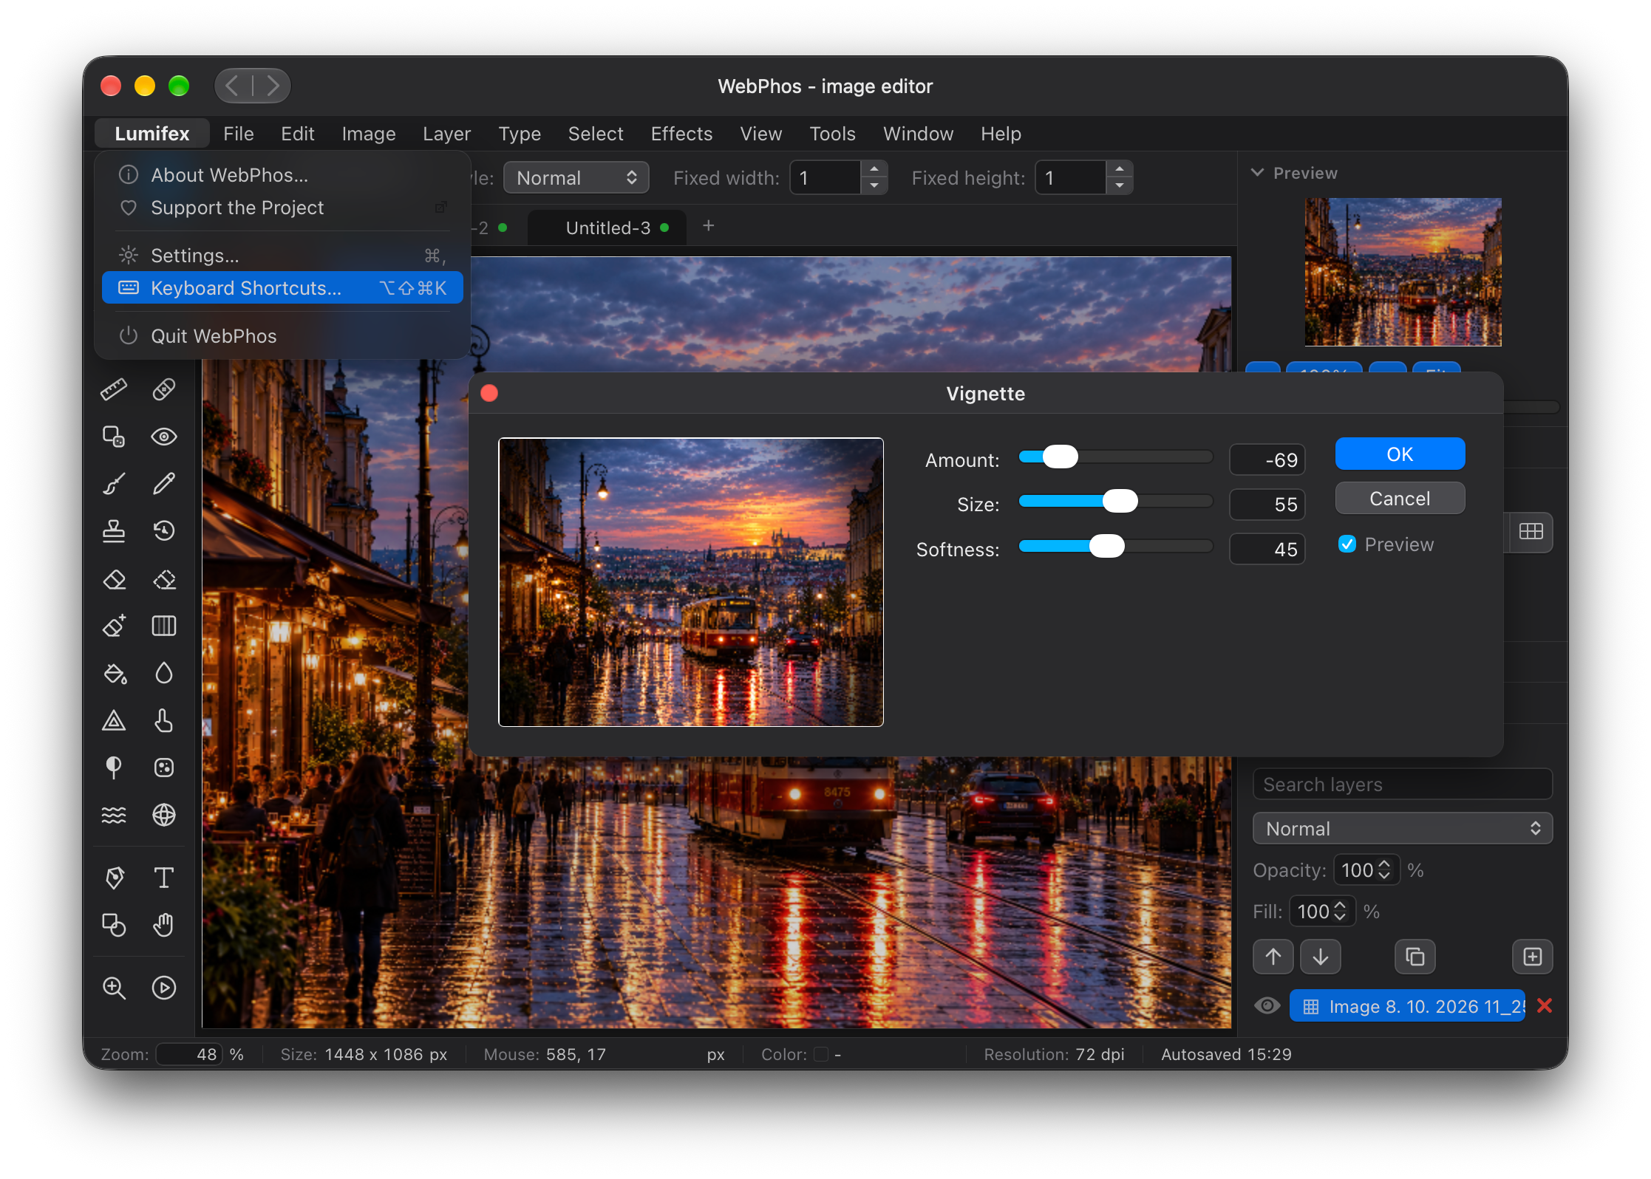This screenshot has width=1651, height=1179.
Task: Decrease Fixed height stepper value
Action: pyautogui.click(x=1119, y=186)
